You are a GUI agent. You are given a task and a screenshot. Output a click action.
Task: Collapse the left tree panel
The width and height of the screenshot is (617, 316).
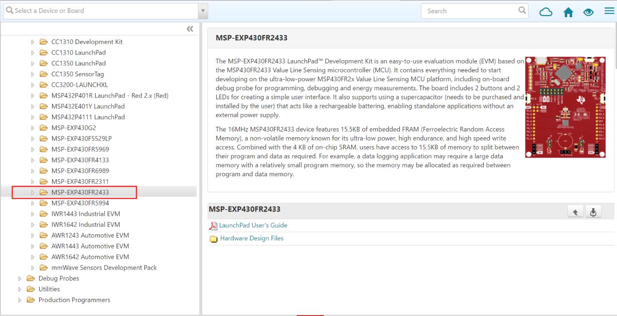point(190,29)
